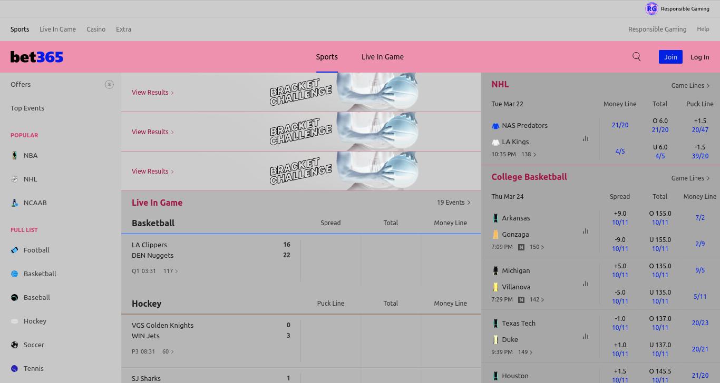
Task: Open the search magnifier icon
Action: (x=637, y=57)
